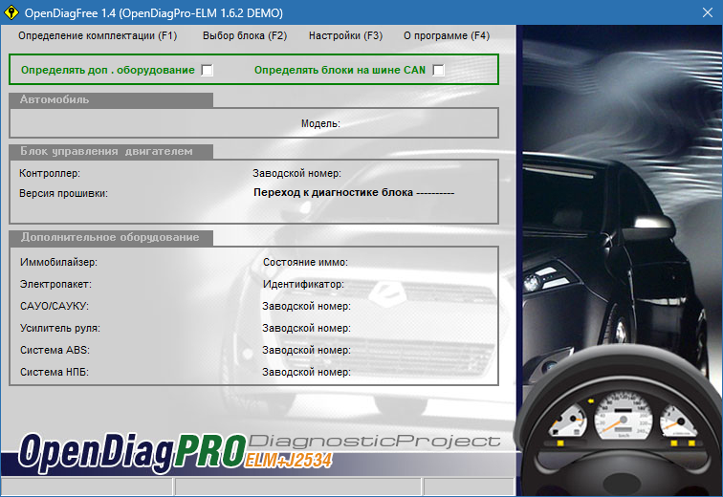Click Заводской номер: in engine block section
Screen dimensions: 723x497
(x=296, y=173)
